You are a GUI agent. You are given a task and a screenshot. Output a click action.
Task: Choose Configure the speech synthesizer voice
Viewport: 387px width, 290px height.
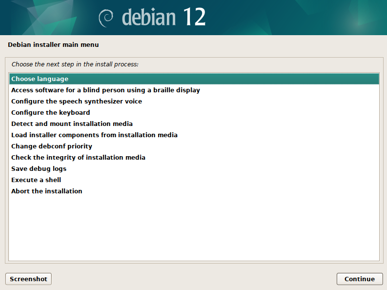click(194, 101)
